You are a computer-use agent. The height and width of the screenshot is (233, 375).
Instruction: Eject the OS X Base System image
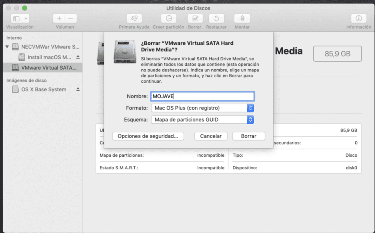click(77, 89)
